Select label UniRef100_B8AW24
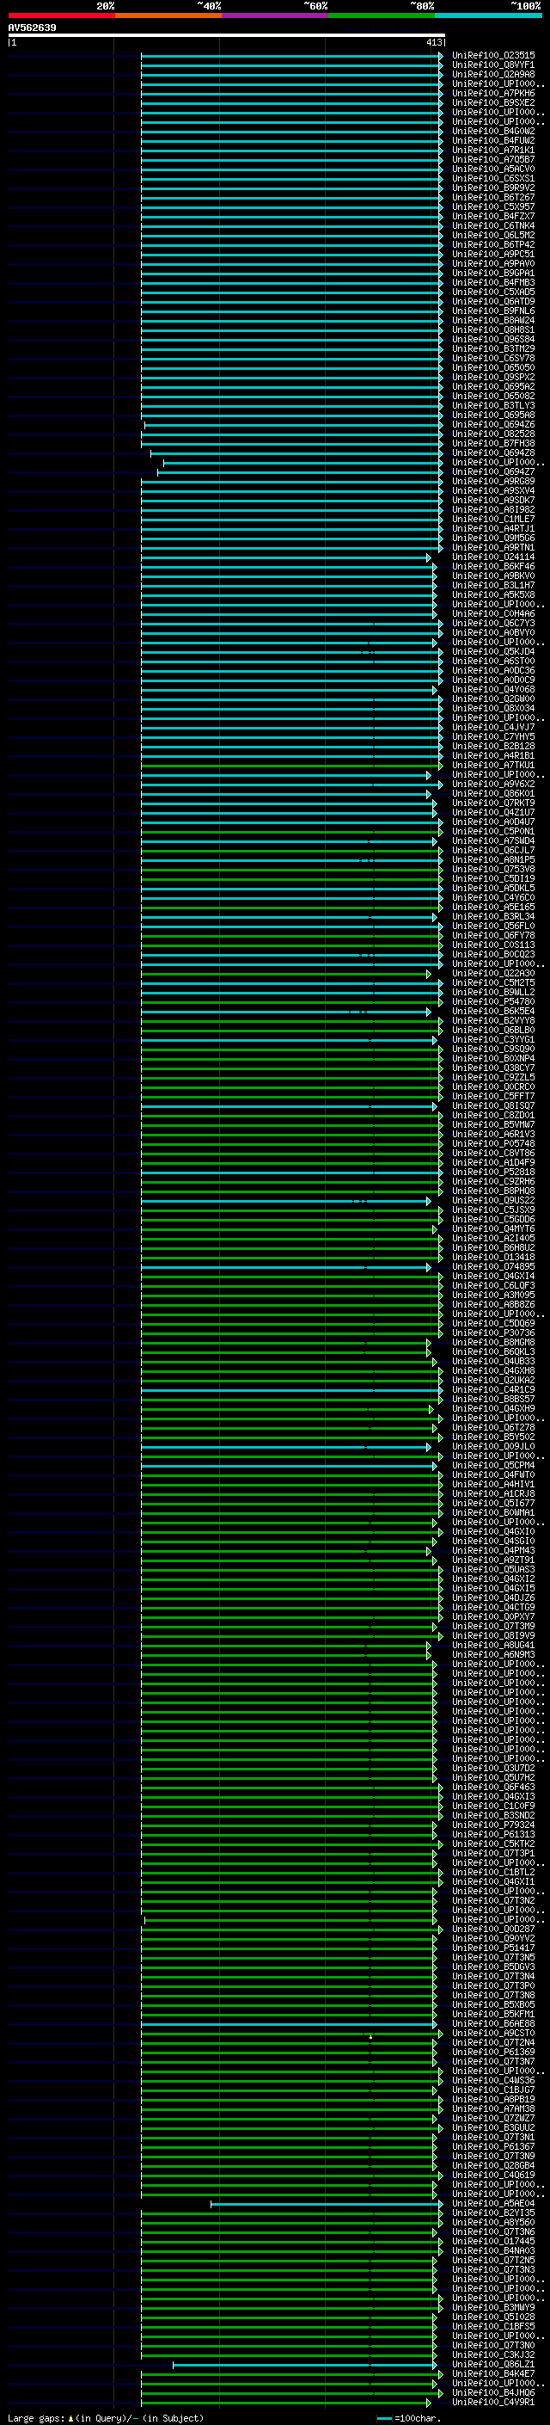550x2425 pixels. (x=492, y=320)
